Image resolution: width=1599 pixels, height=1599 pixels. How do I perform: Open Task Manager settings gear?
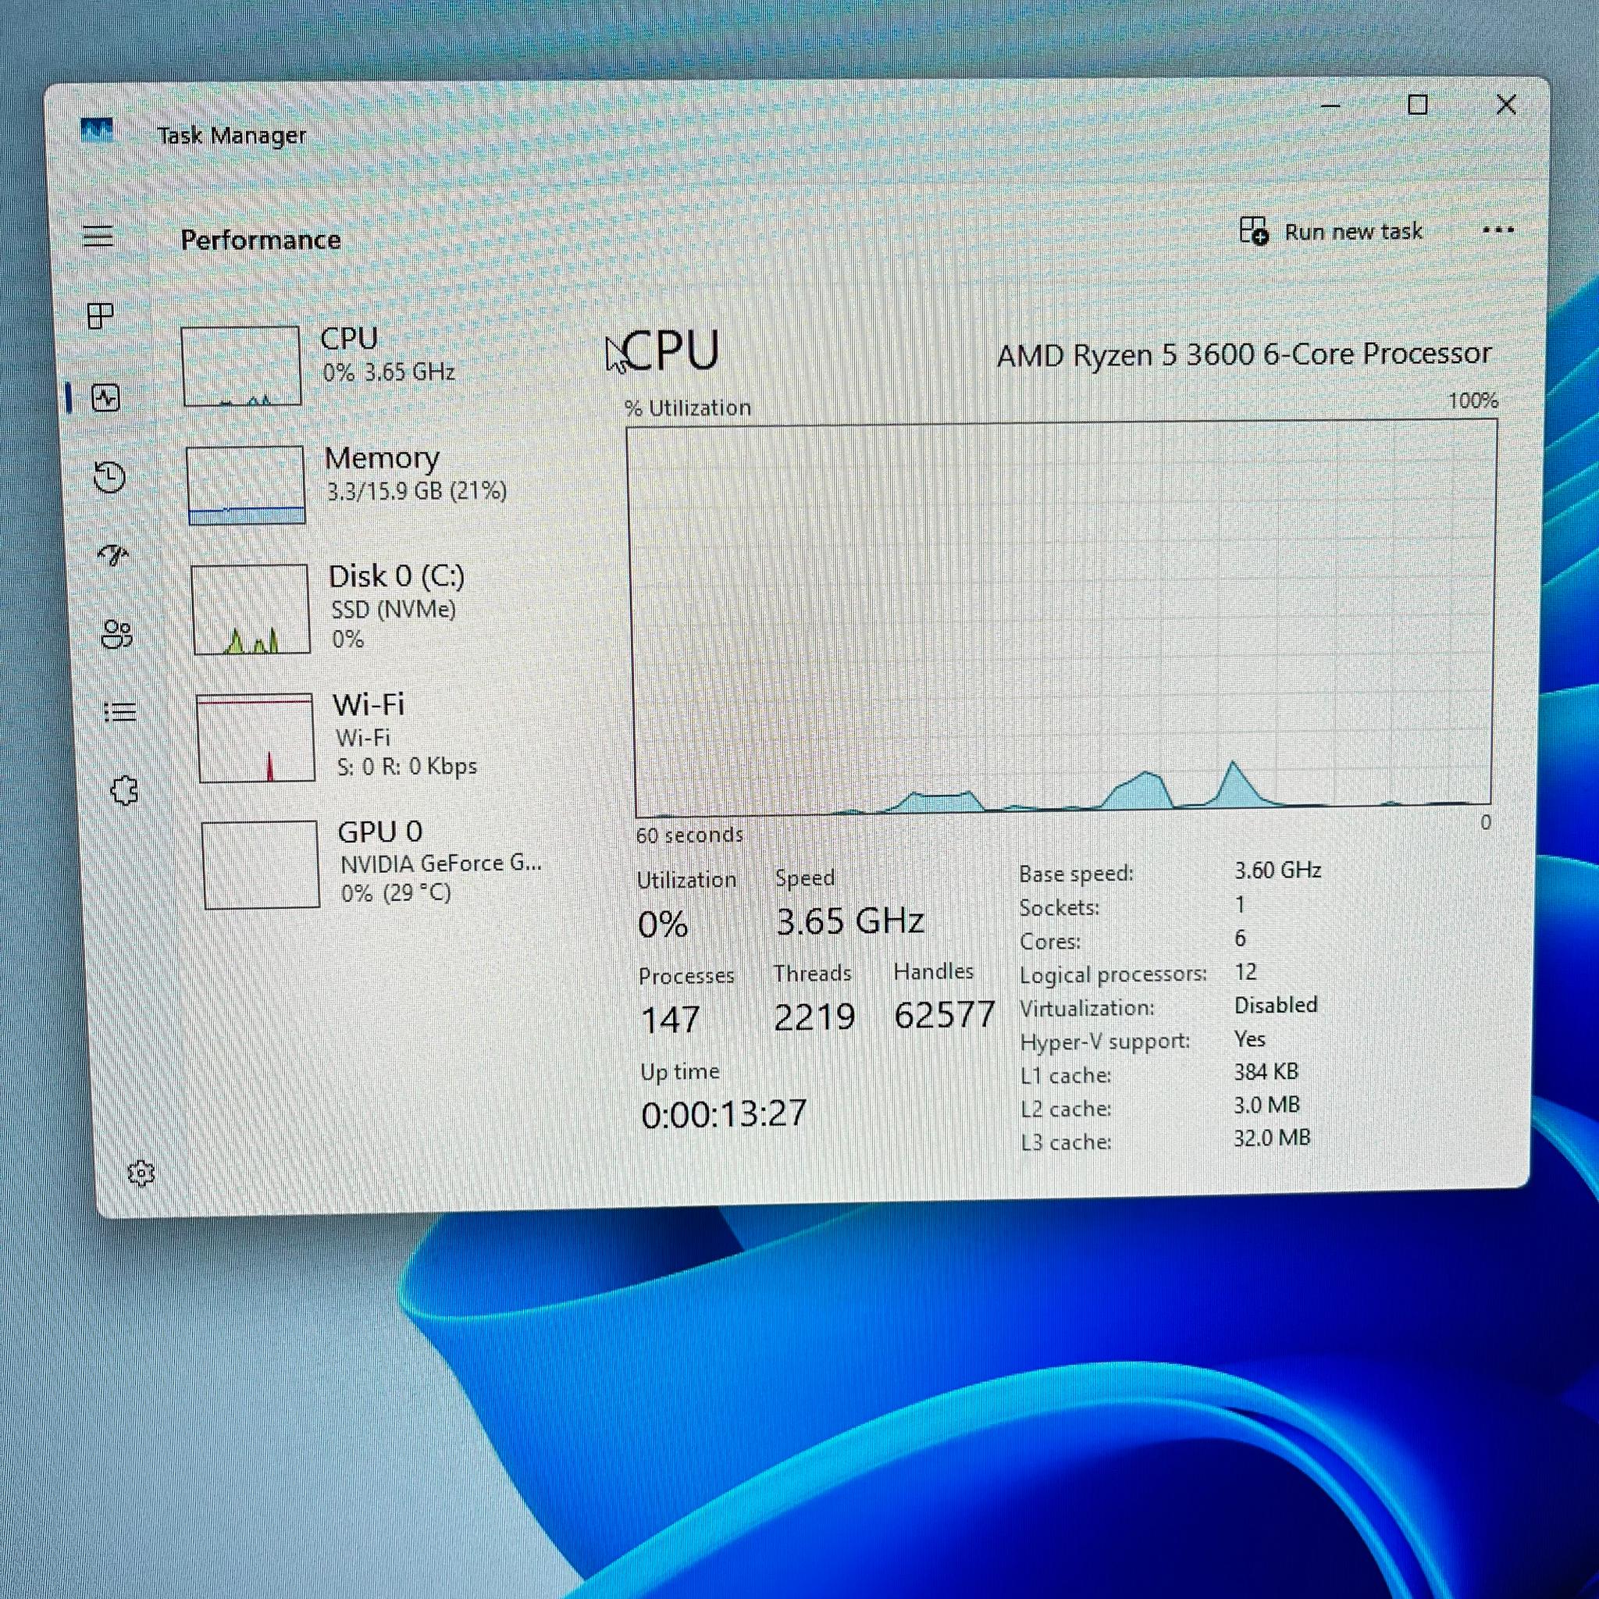click(141, 1173)
